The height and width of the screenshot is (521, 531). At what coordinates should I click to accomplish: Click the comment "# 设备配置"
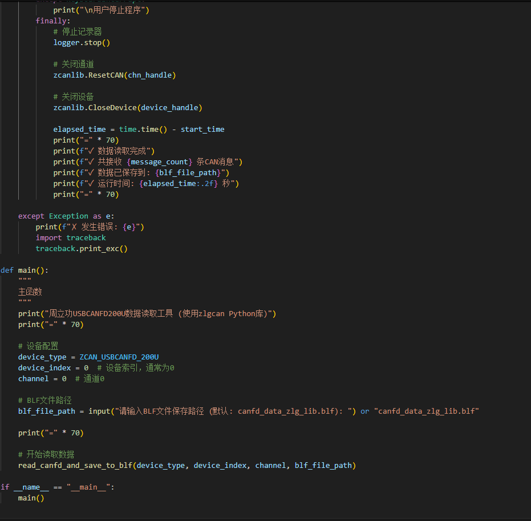tap(38, 346)
